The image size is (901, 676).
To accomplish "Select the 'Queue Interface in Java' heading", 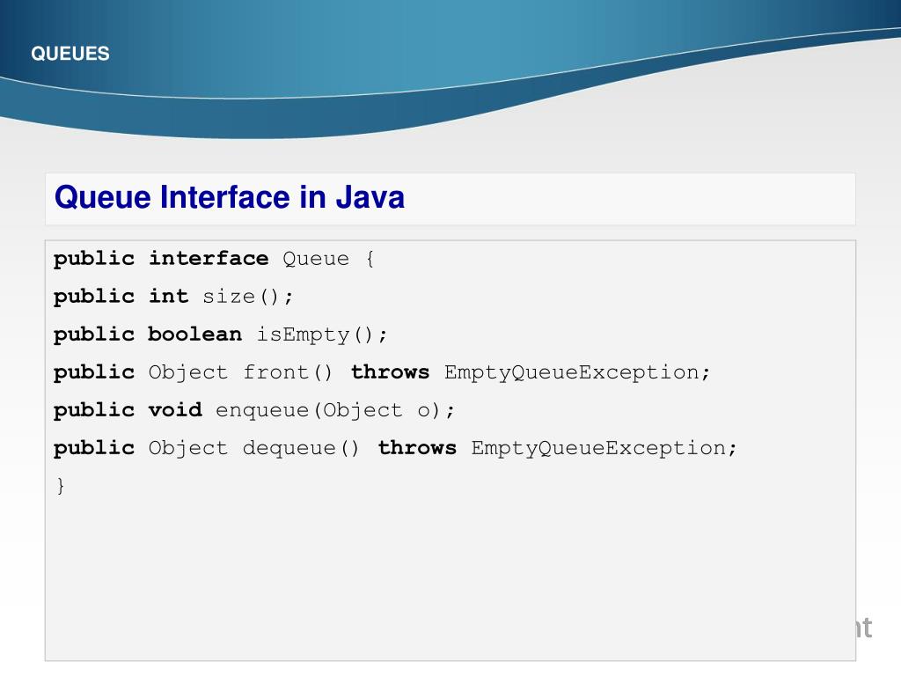I will click(230, 197).
